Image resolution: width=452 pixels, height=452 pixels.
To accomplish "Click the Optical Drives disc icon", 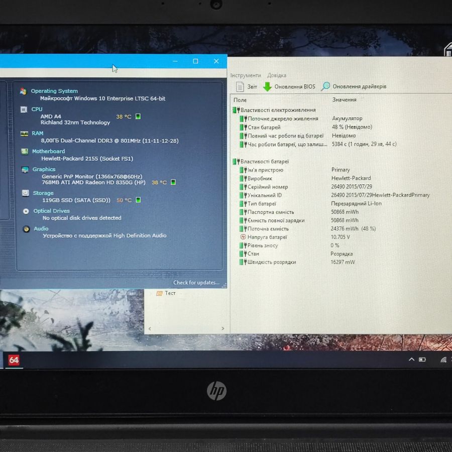I will coord(26,211).
